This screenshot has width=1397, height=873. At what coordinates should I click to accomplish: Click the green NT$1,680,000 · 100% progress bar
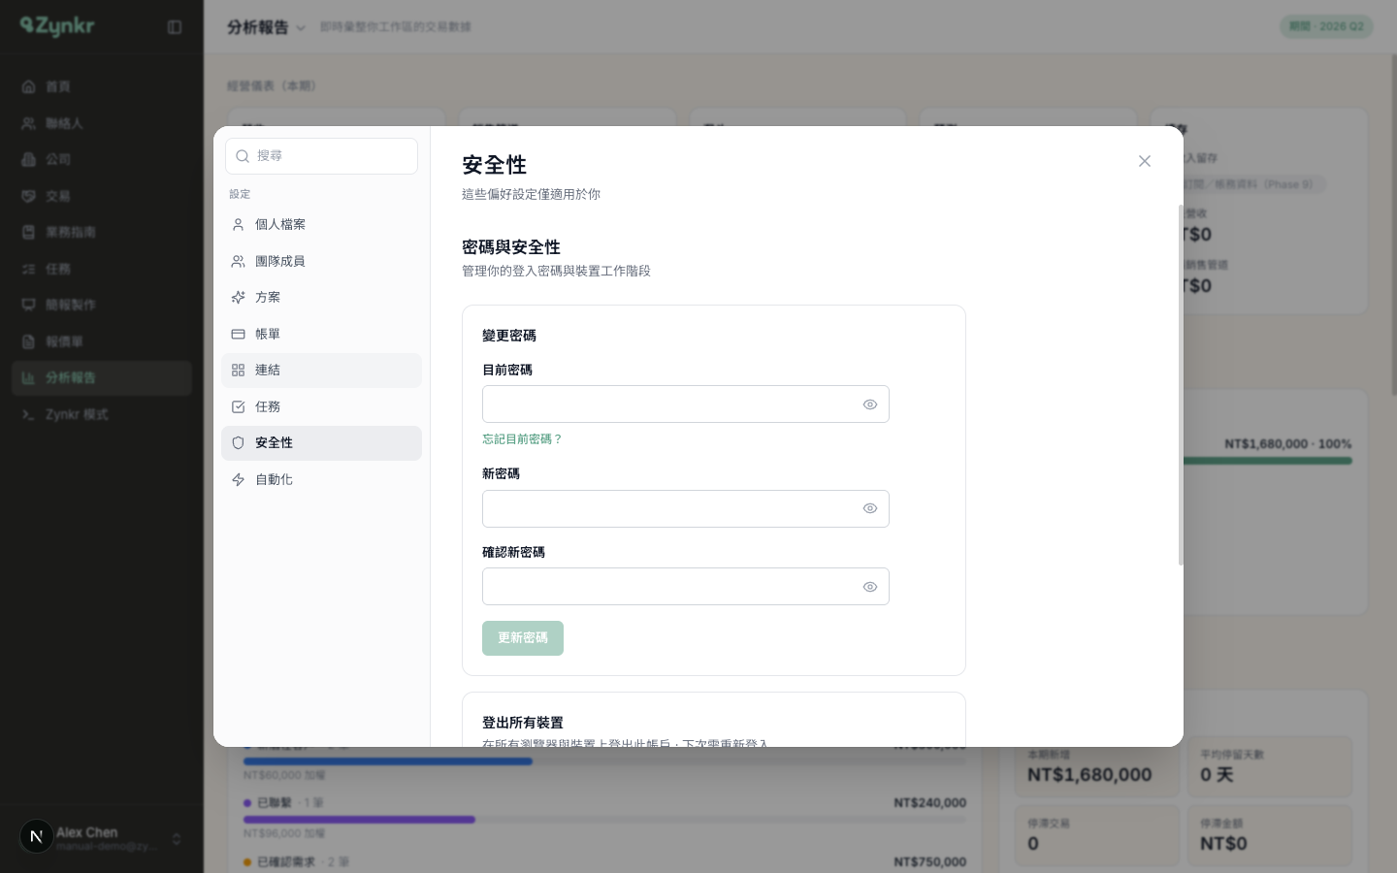pos(1267,461)
